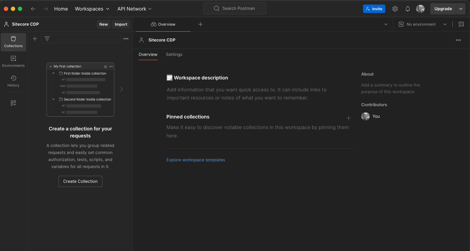Switch to the Settings tab
Image resolution: width=470 pixels, height=251 pixels.
(174, 54)
